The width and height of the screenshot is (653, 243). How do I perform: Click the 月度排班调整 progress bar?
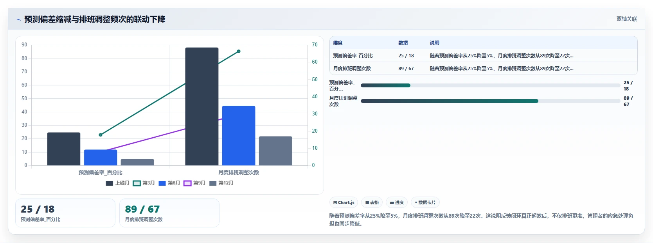(490, 101)
